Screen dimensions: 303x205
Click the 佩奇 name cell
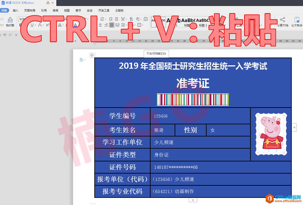pos(162,130)
